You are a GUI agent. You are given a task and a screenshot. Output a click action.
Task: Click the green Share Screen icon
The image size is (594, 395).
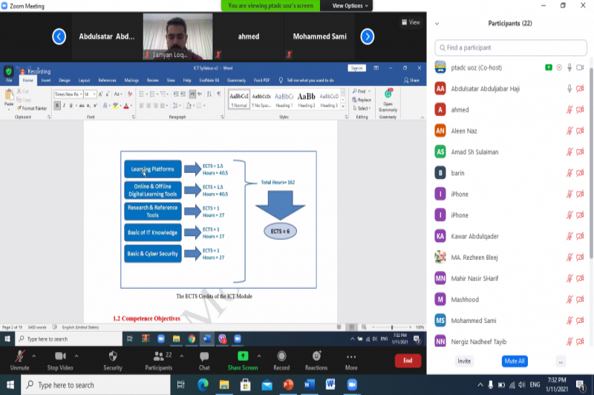(243, 356)
